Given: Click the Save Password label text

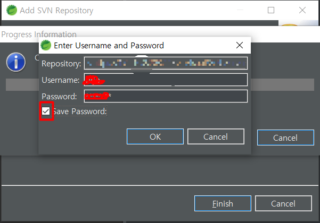Looking at the screenshot, I should click(80, 111).
